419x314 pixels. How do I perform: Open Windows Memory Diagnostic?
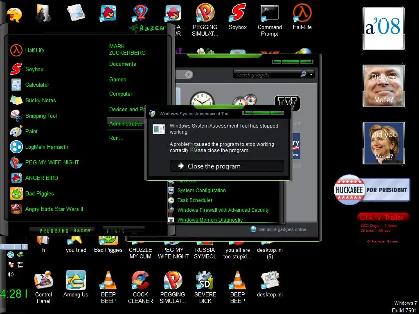pos(205,220)
